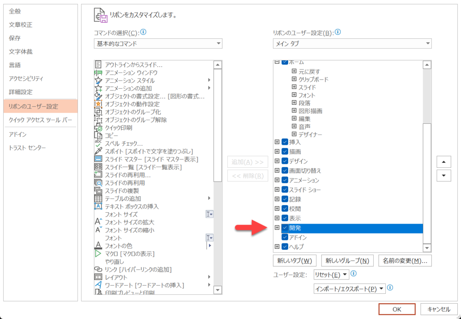Click the move up arrow button
Viewport: 461px width, 319px height.
tap(443, 162)
